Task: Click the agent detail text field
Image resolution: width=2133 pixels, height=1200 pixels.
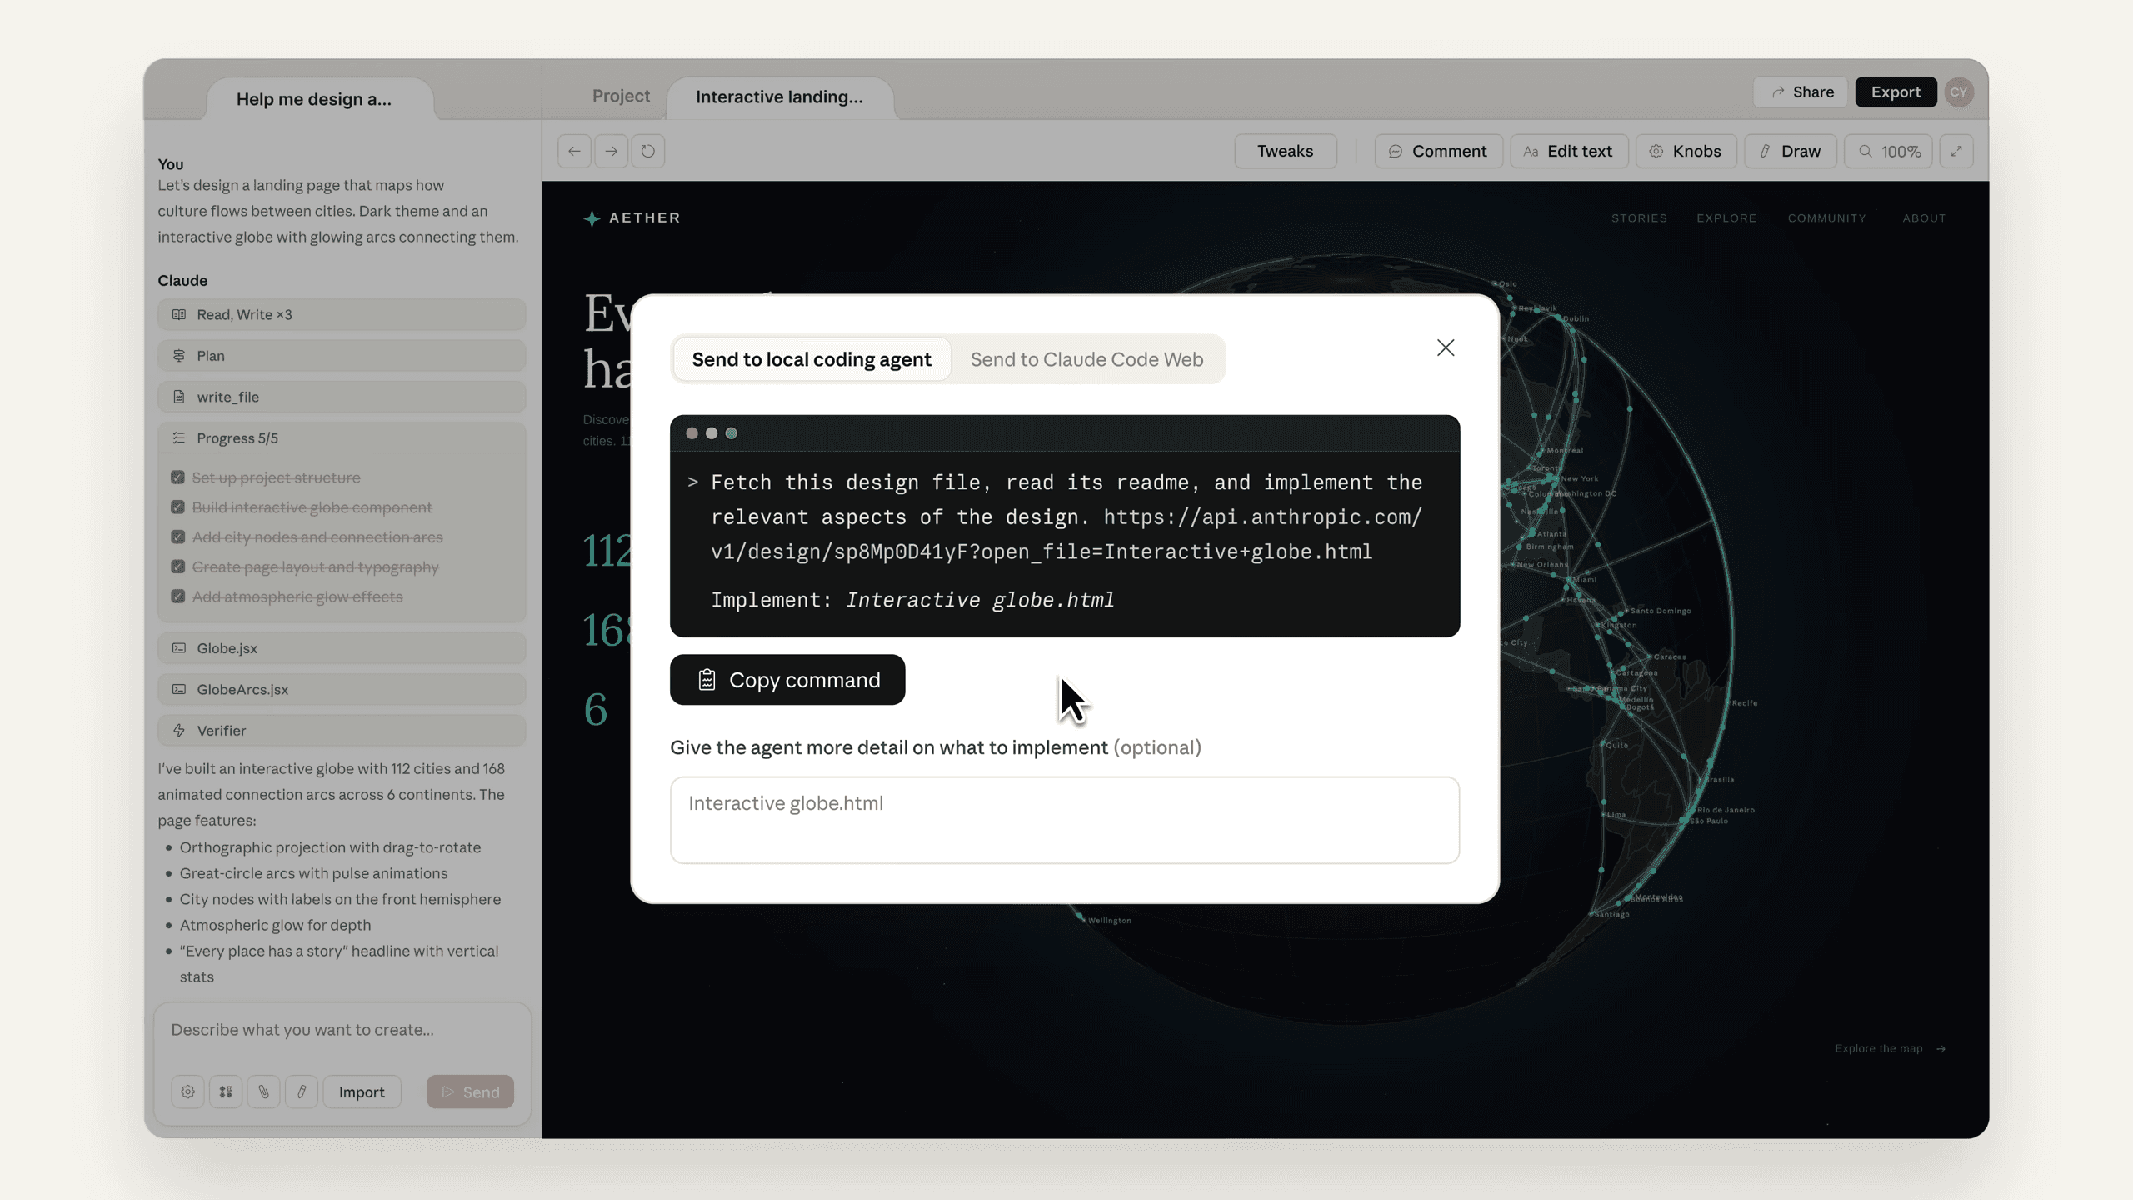Action: click(x=1064, y=820)
